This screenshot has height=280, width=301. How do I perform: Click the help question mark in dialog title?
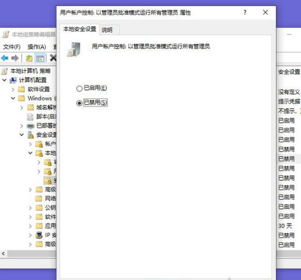click(x=245, y=12)
